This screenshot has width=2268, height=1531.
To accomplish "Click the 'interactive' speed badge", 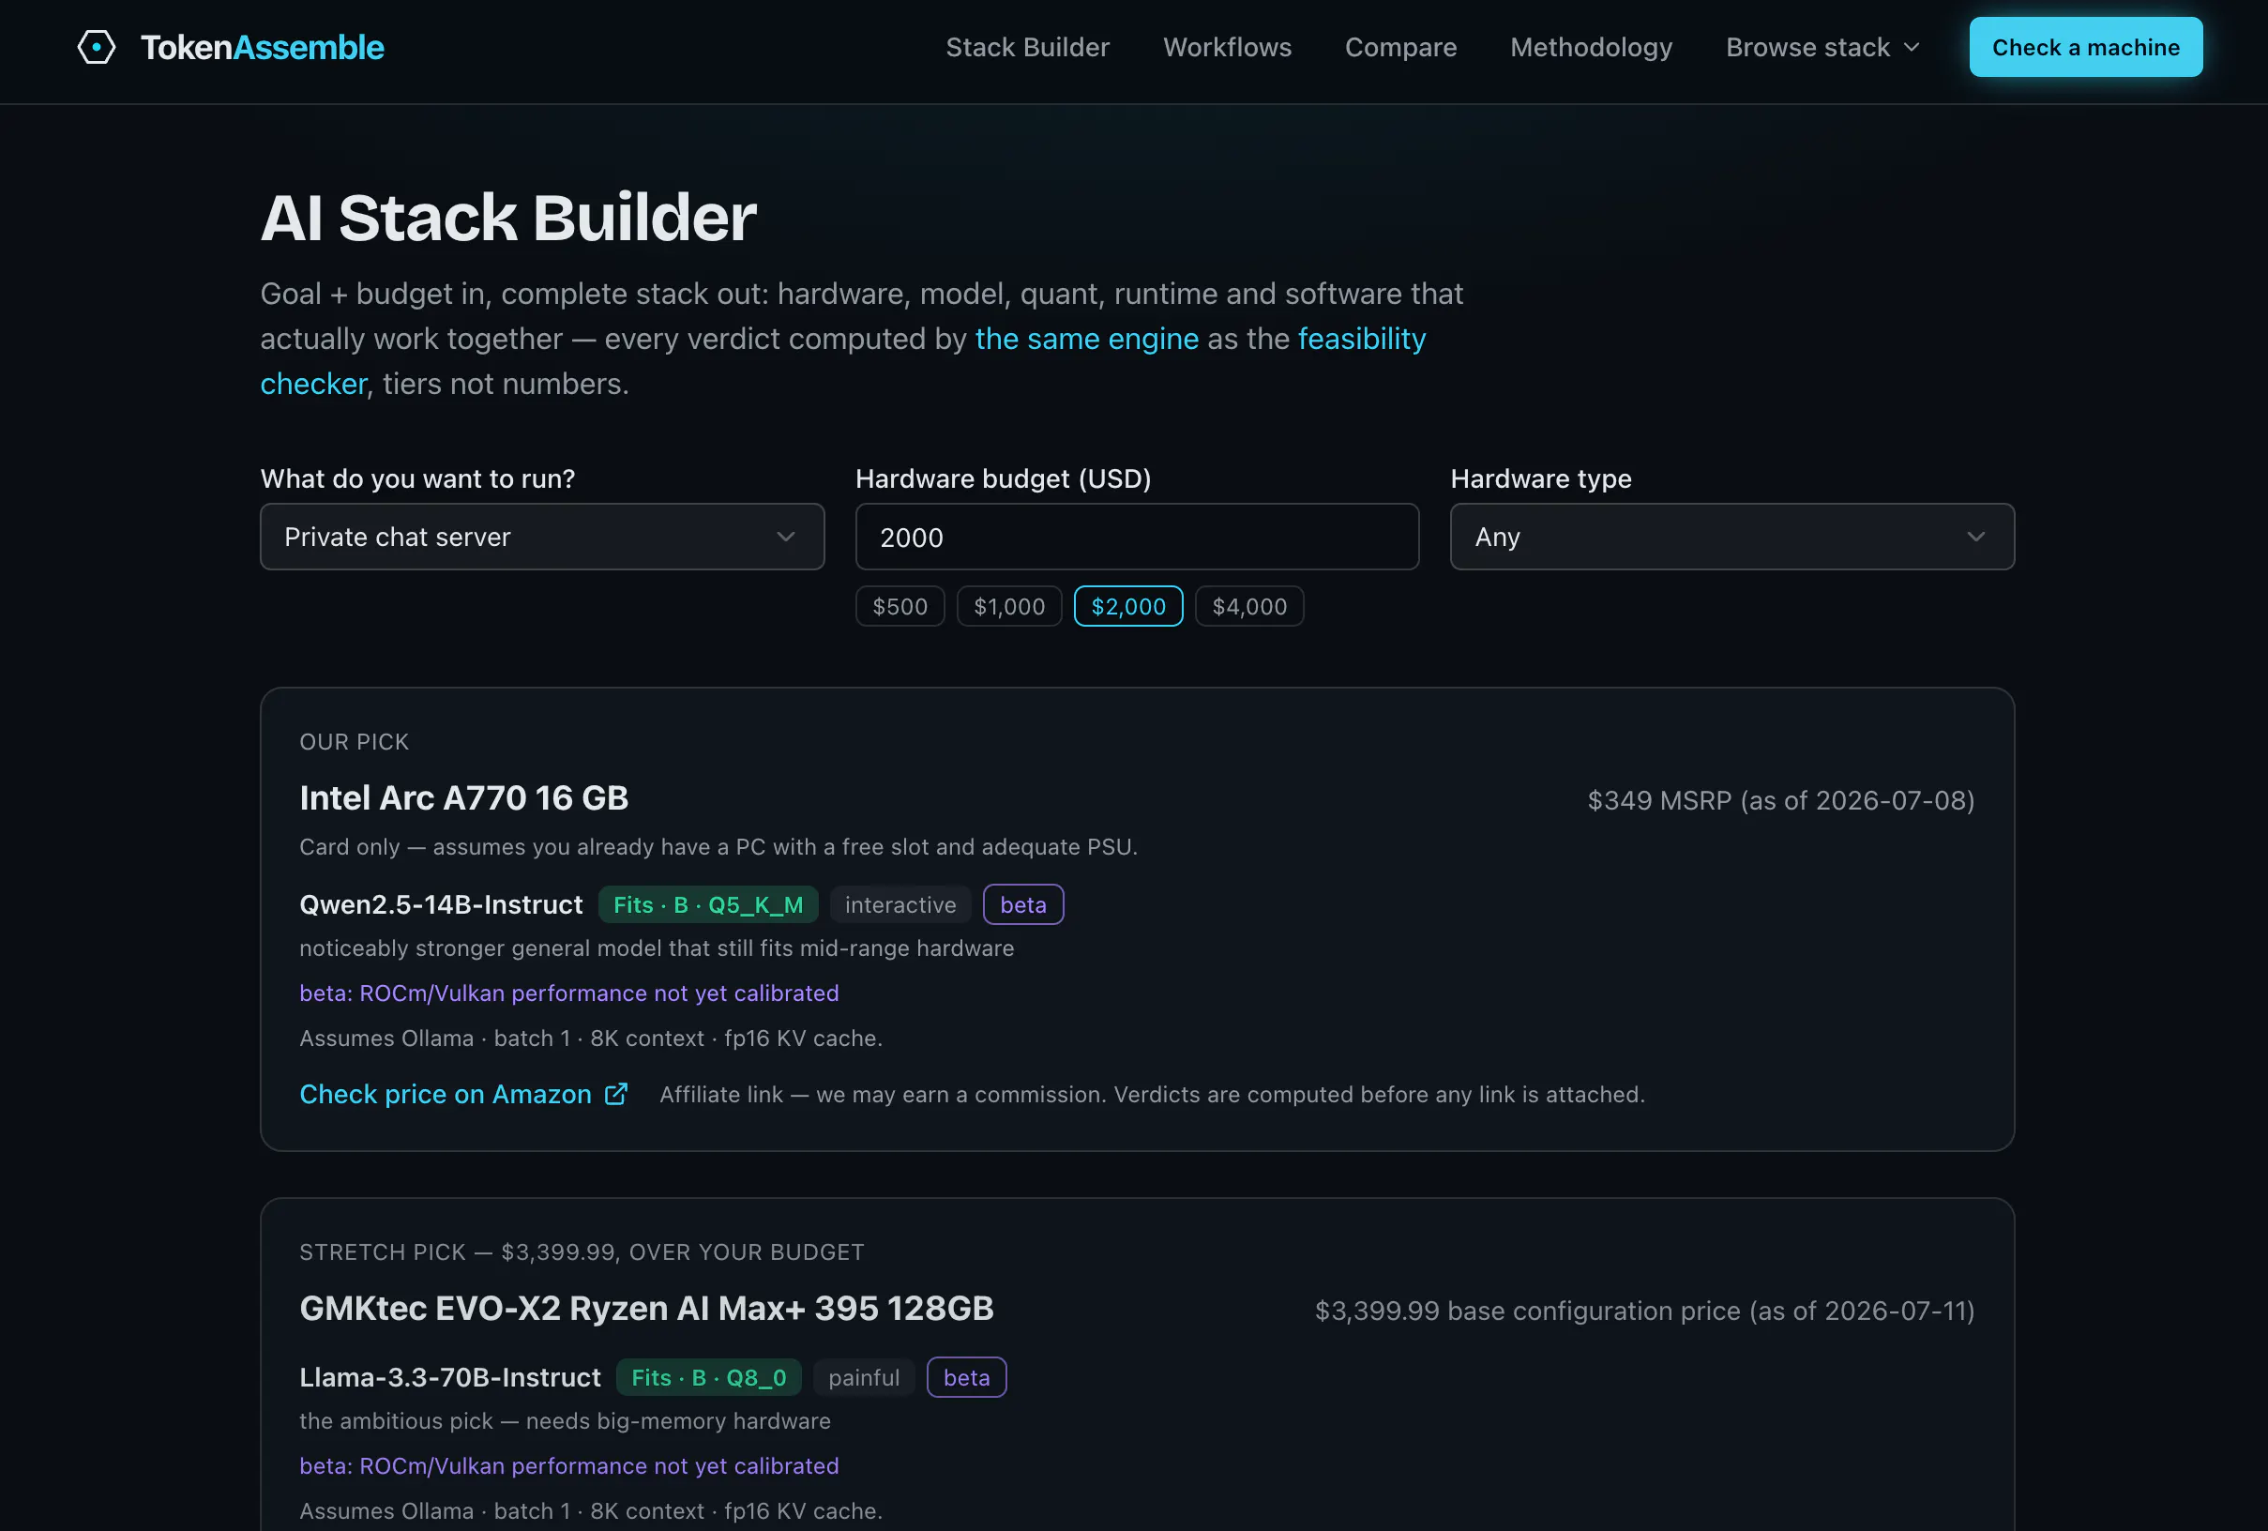I will pyautogui.click(x=900, y=904).
